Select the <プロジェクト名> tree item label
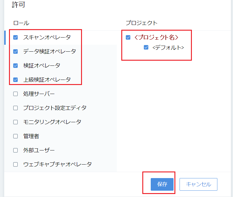The width and height of the screenshot is (233, 197). (156, 37)
